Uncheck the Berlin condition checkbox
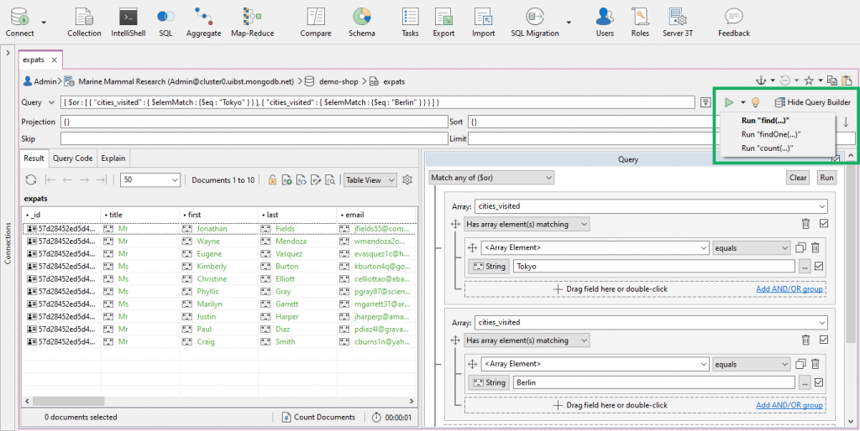 819,382
